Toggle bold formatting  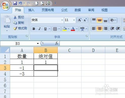click(34, 29)
